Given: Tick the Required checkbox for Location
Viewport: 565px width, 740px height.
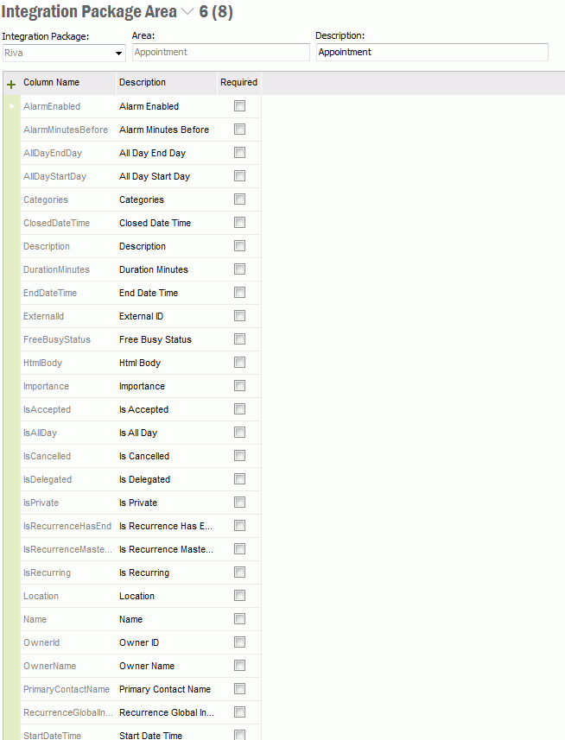Looking at the screenshot, I should pos(239,596).
